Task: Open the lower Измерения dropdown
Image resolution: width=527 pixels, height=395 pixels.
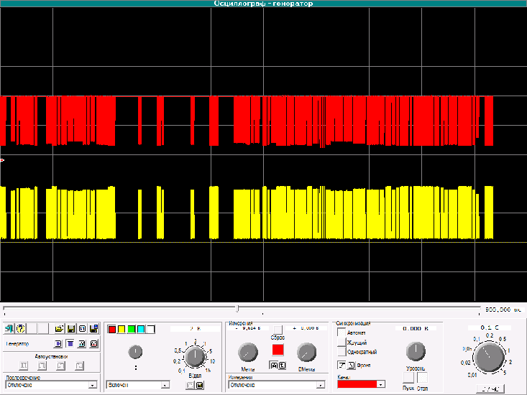Action: [x=321, y=385]
